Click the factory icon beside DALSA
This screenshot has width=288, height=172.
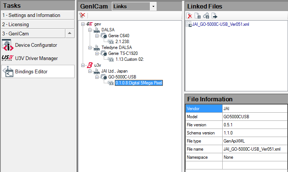point(97,30)
